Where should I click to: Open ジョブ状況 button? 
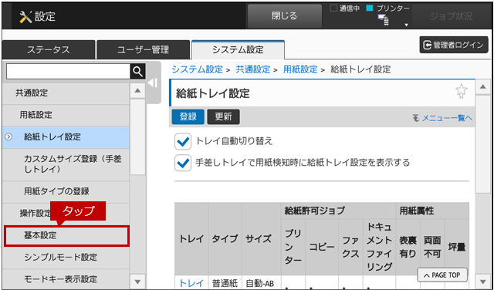pyautogui.click(x=451, y=16)
